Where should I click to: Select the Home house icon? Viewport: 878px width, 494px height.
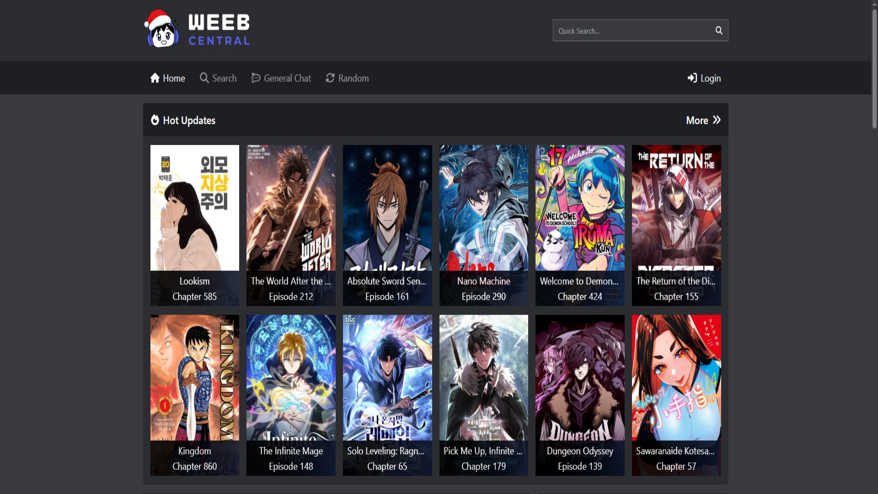155,78
